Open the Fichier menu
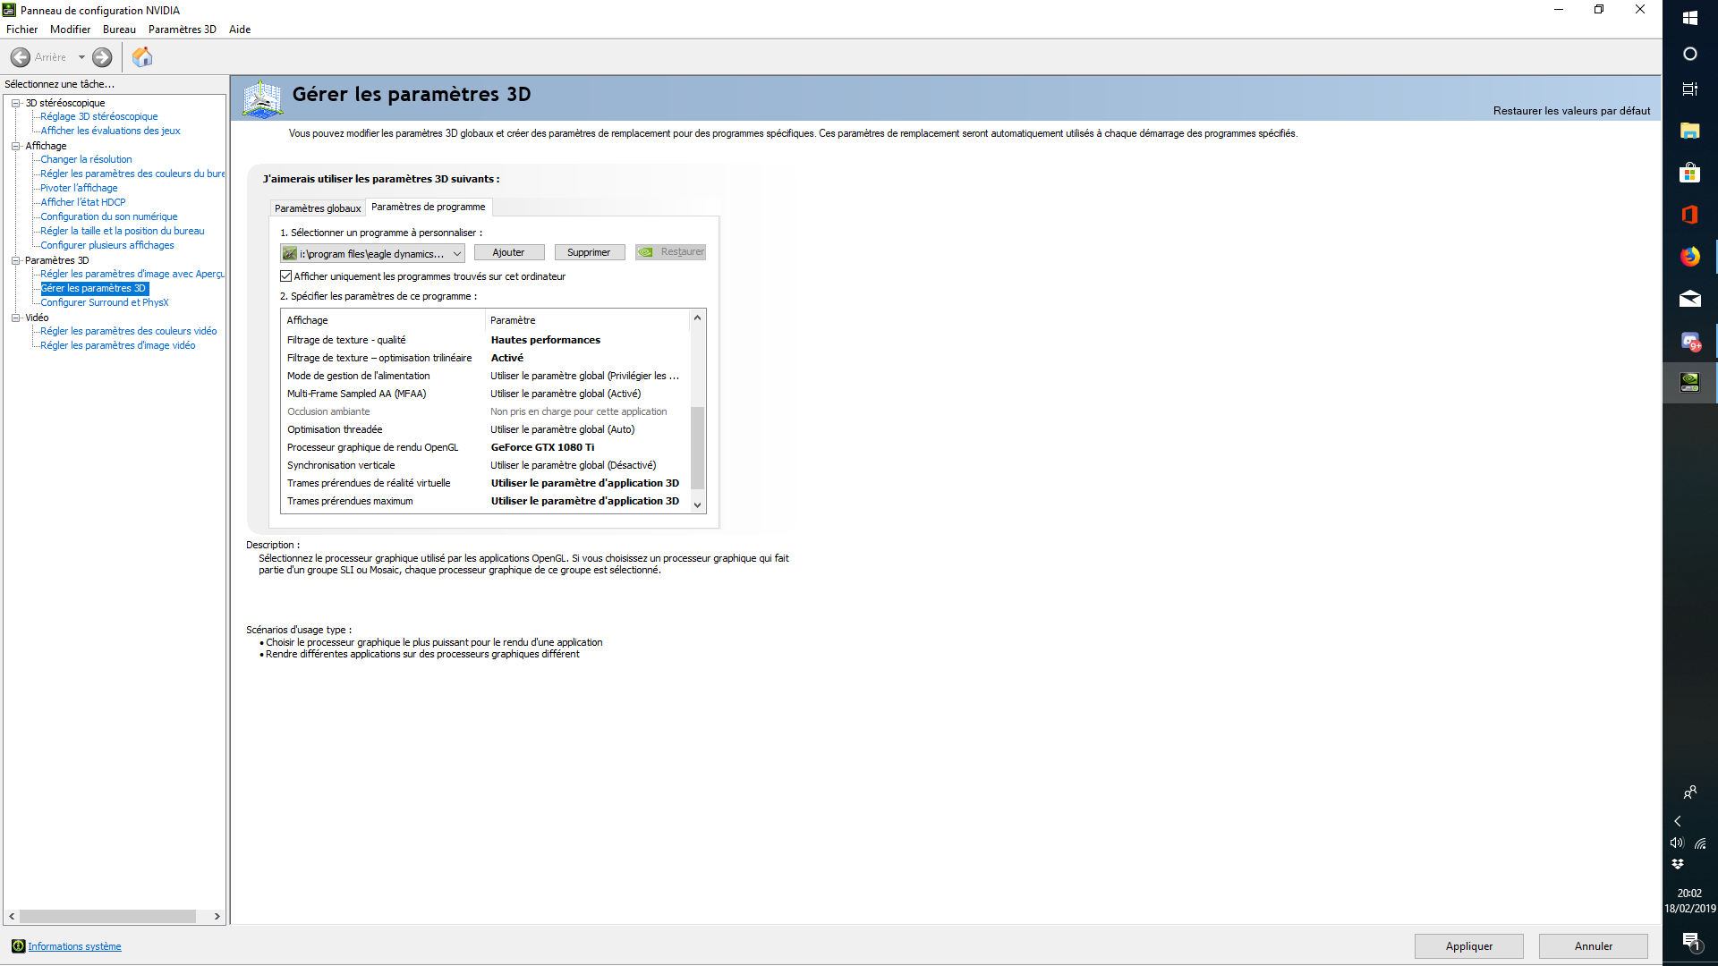 pyautogui.click(x=21, y=30)
